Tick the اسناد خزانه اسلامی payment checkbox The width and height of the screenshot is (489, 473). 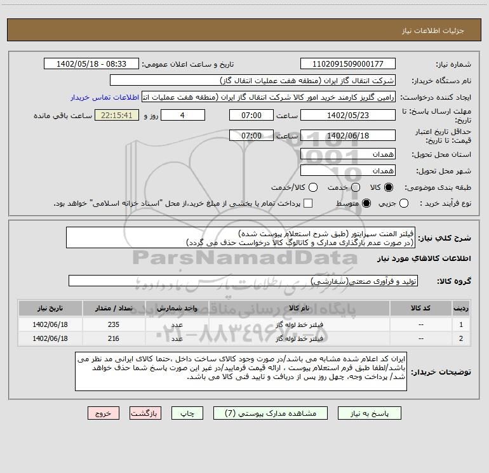308,203
